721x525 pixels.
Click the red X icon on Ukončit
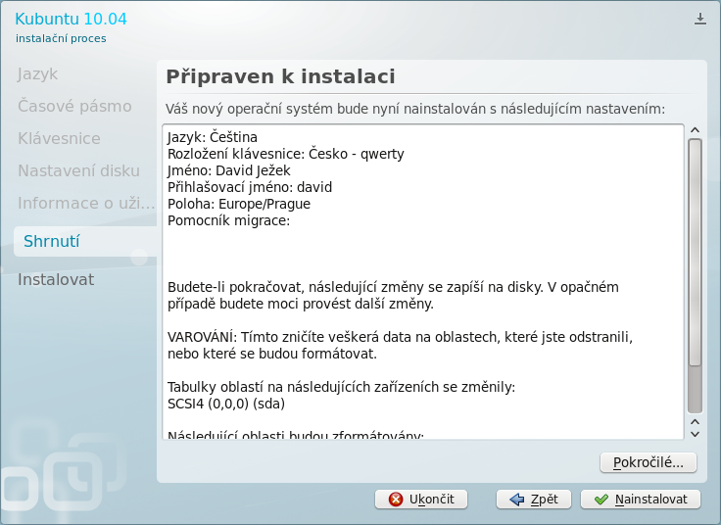[x=396, y=500]
